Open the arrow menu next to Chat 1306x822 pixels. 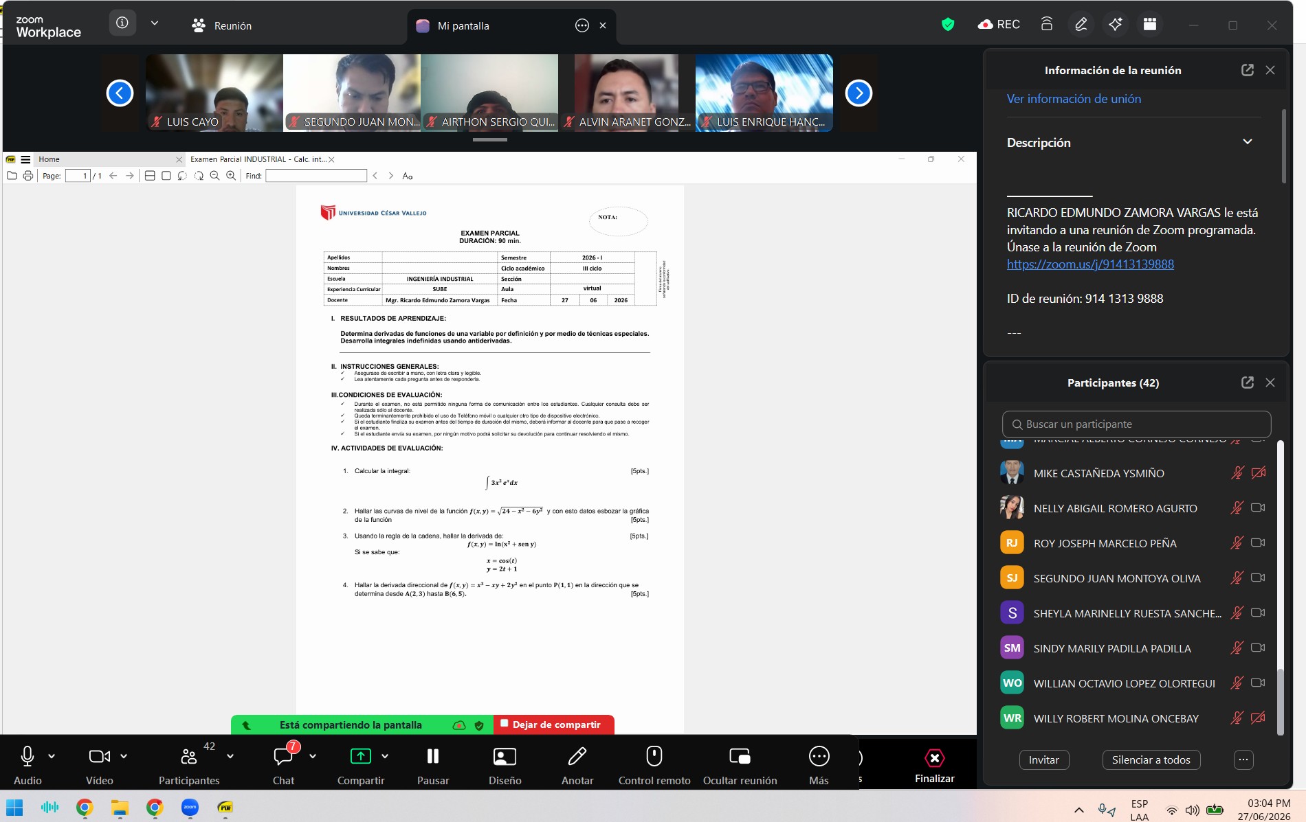pyautogui.click(x=313, y=756)
